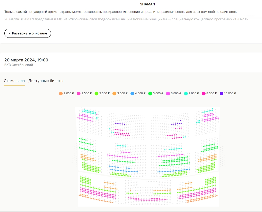
Task: Click the 8 000 ₽ hot pink legend swatch
Action: click(x=203, y=94)
